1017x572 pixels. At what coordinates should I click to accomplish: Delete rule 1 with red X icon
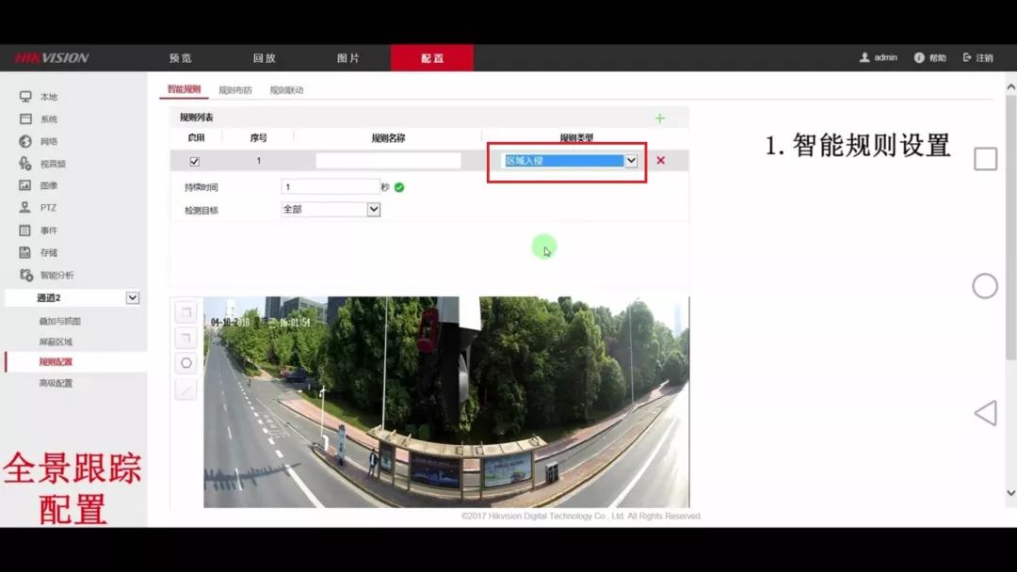coord(660,161)
